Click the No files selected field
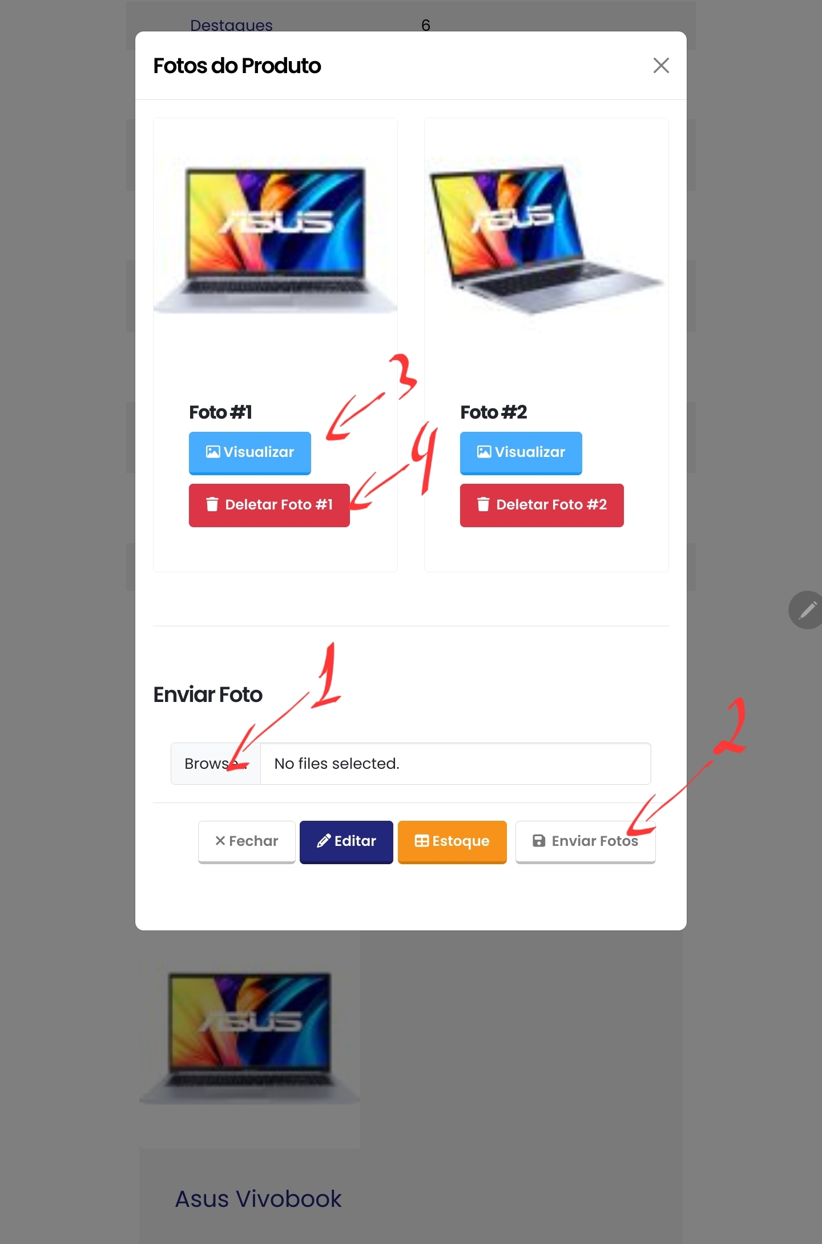The height and width of the screenshot is (1244, 822). click(456, 764)
